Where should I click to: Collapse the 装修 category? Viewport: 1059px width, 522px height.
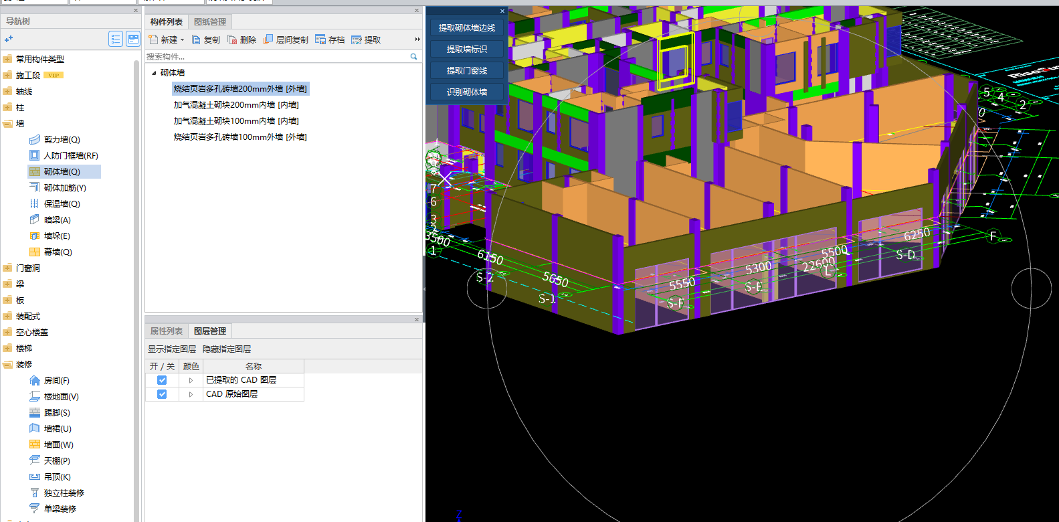pos(7,364)
